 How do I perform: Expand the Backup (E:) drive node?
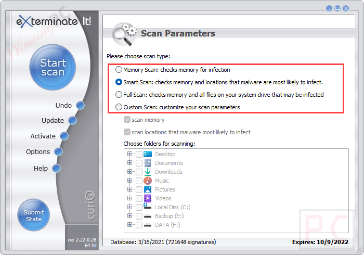tap(130, 215)
